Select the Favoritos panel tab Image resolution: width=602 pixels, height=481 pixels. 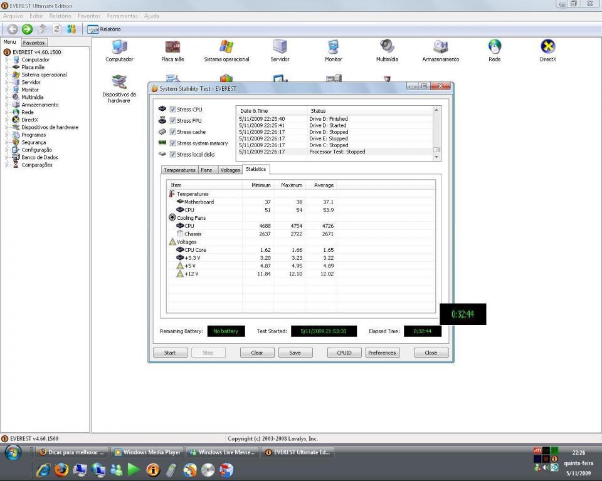pyautogui.click(x=34, y=43)
